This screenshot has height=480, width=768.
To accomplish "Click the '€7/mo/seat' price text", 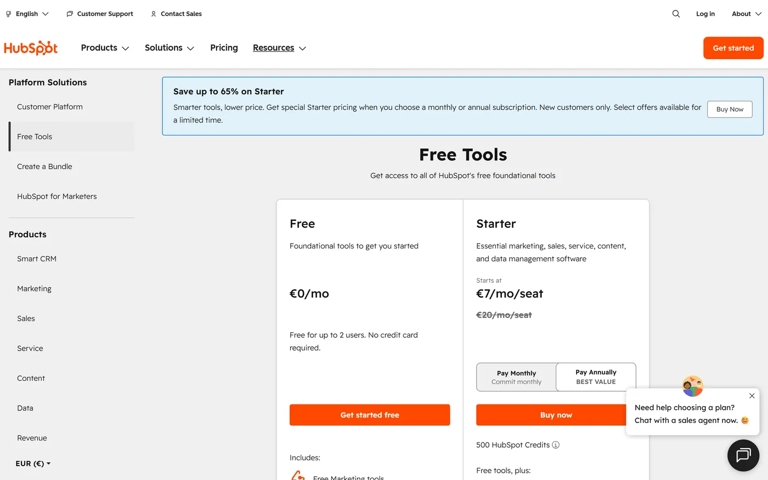I will click(510, 293).
